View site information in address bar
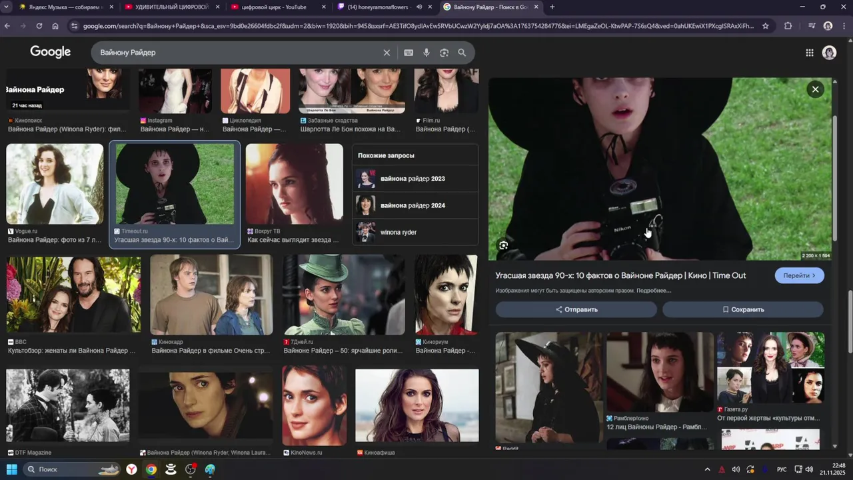Viewport: 853px width, 480px height. [74, 26]
